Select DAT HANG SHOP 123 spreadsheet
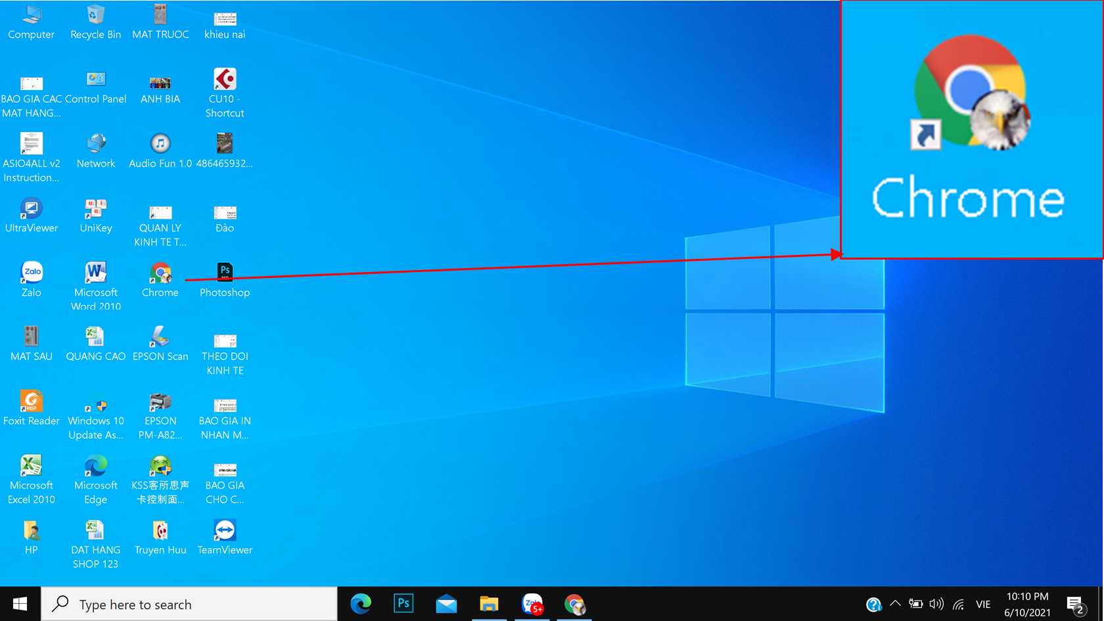The width and height of the screenshot is (1104, 621). (96, 544)
